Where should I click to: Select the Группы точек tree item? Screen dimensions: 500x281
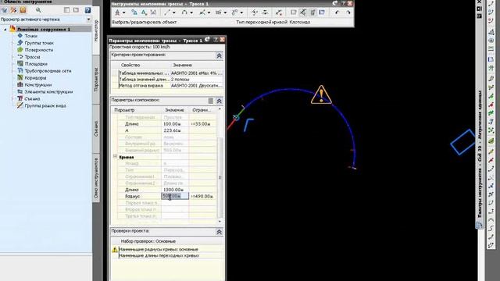point(39,43)
